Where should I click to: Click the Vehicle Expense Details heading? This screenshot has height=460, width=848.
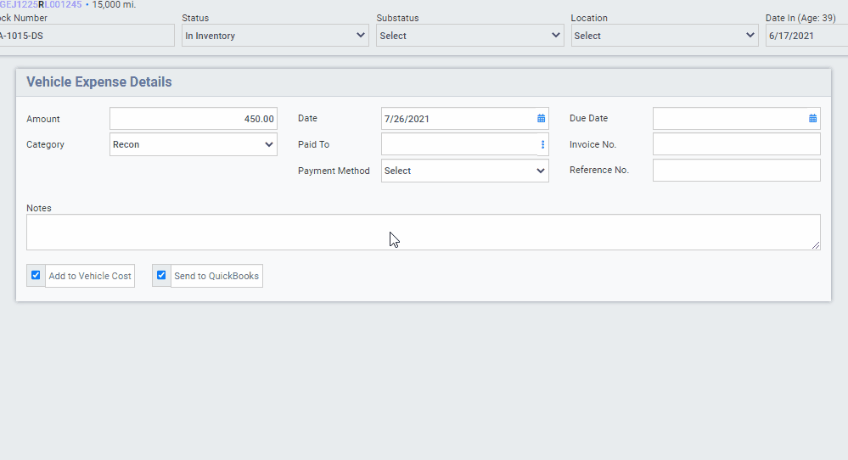(x=99, y=81)
